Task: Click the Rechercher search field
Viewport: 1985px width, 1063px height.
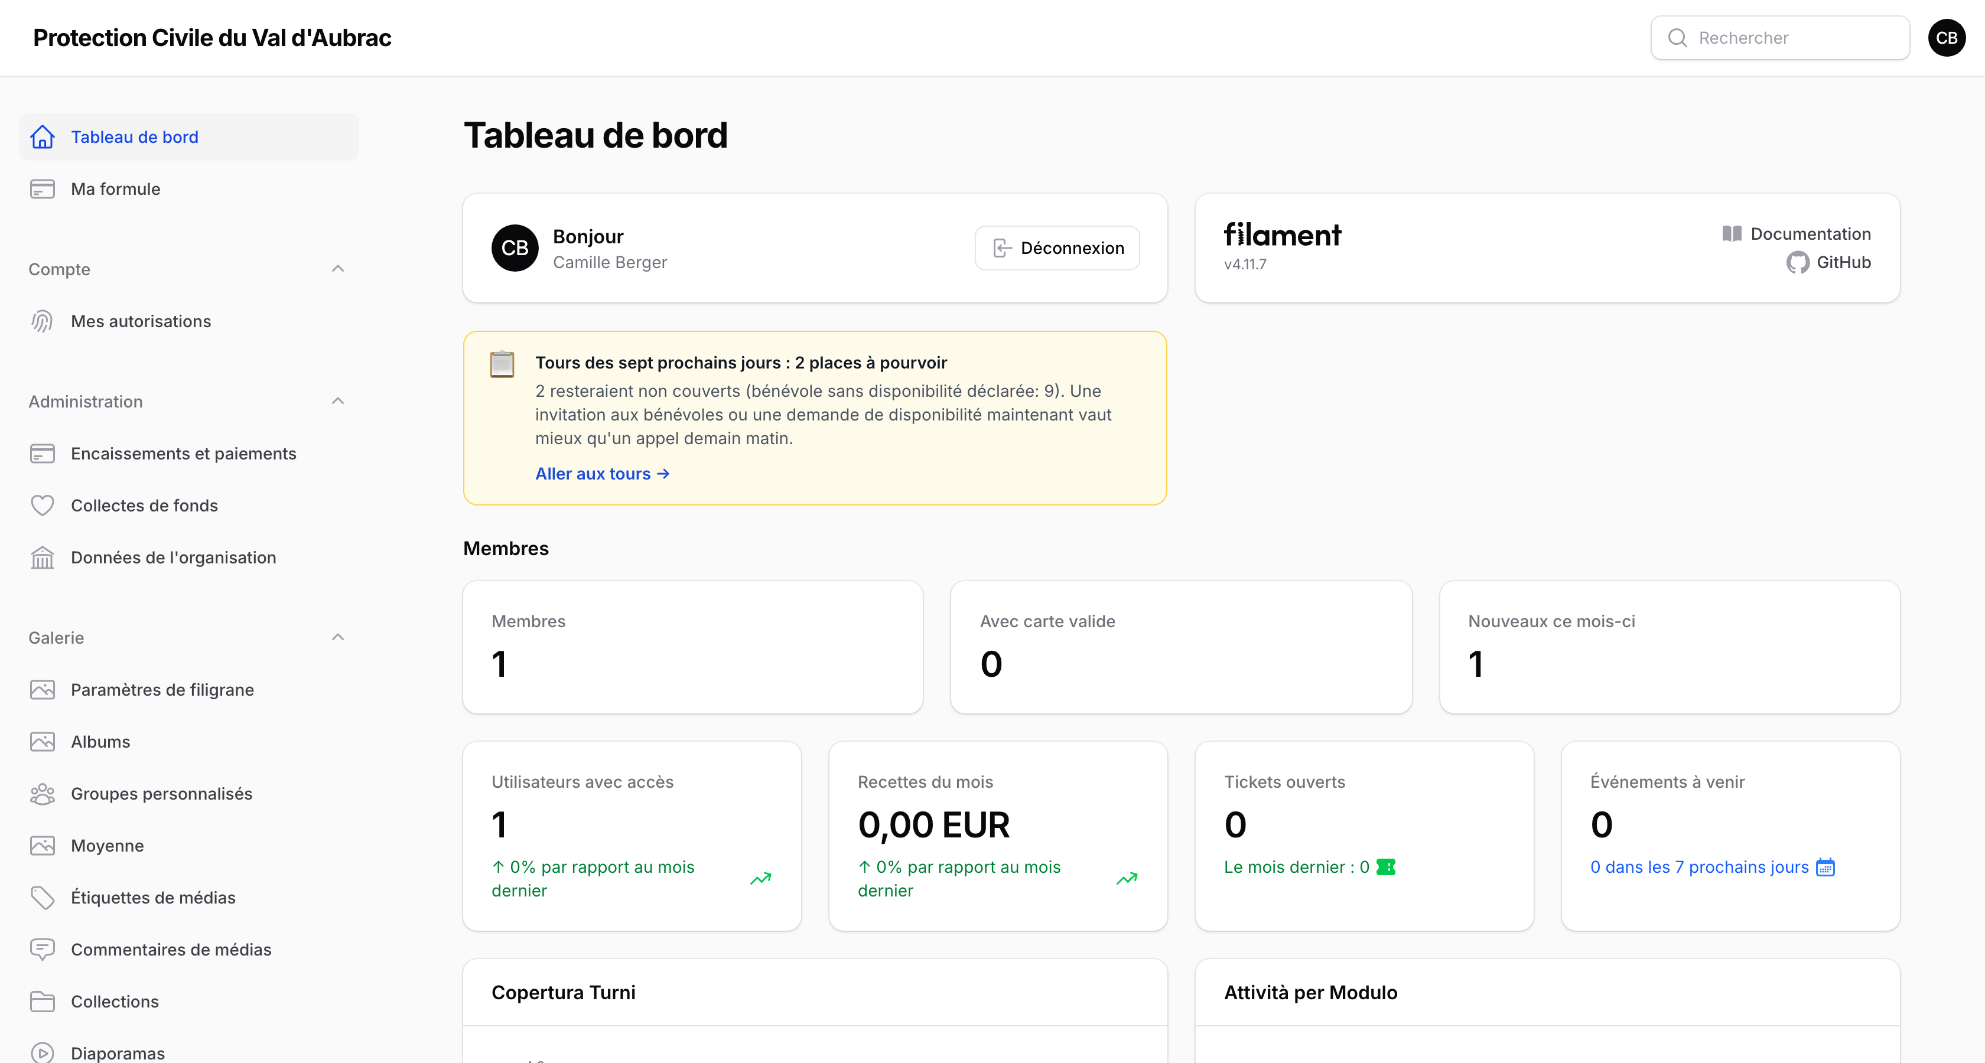Action: [1780, 38]
